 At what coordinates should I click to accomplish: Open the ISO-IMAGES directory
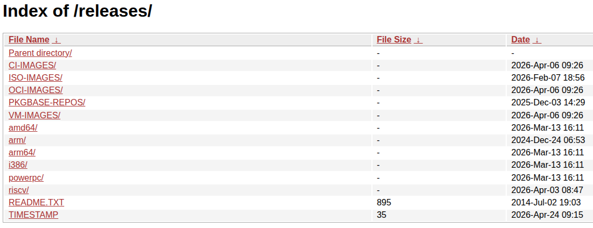click(36, 77)
